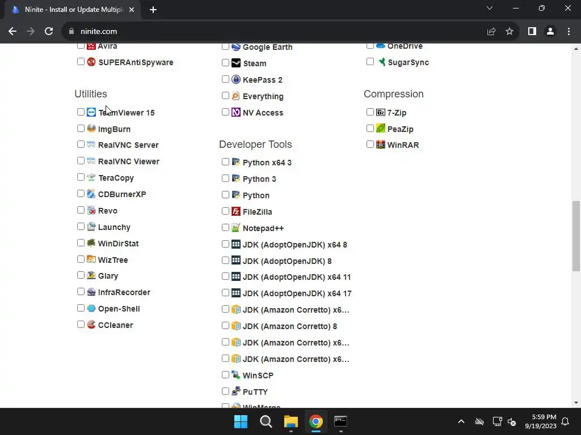The height and width of the screenshot is (435, 581).
Task: Open Windows taskbar search
Action: click(x=266, y=421)
